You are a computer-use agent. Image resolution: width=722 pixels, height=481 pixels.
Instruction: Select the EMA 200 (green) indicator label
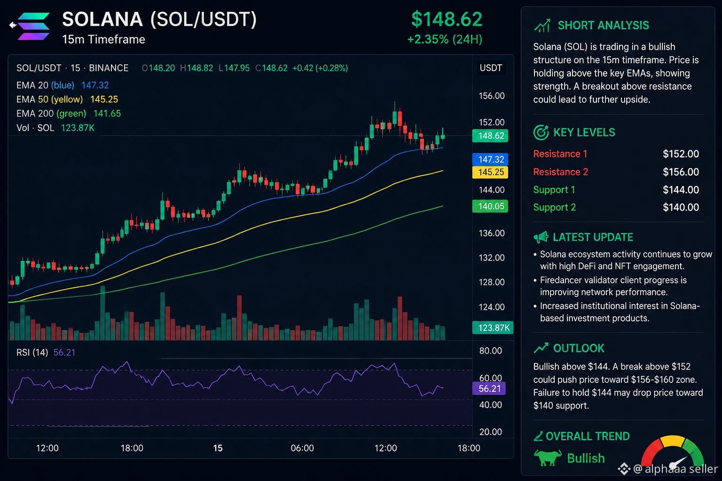(x=51, y=114)
